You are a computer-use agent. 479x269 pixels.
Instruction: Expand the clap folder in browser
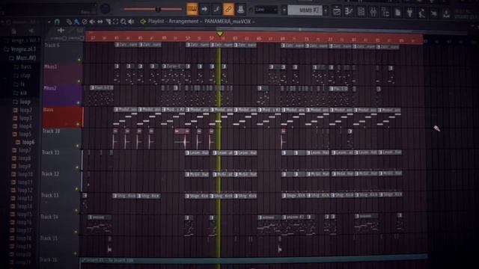pyautogui.click(x=22, y=75)
